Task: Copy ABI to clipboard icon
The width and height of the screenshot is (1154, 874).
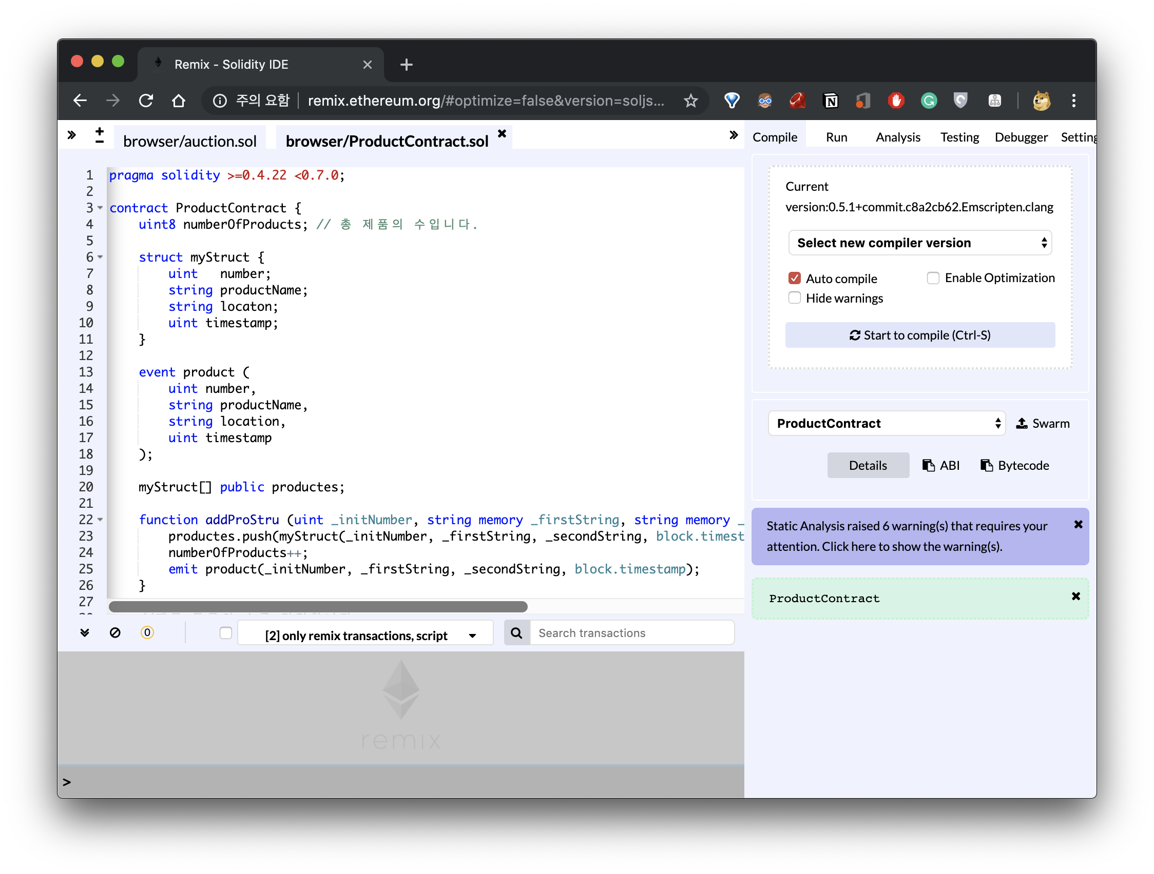Action: [928, 465]
